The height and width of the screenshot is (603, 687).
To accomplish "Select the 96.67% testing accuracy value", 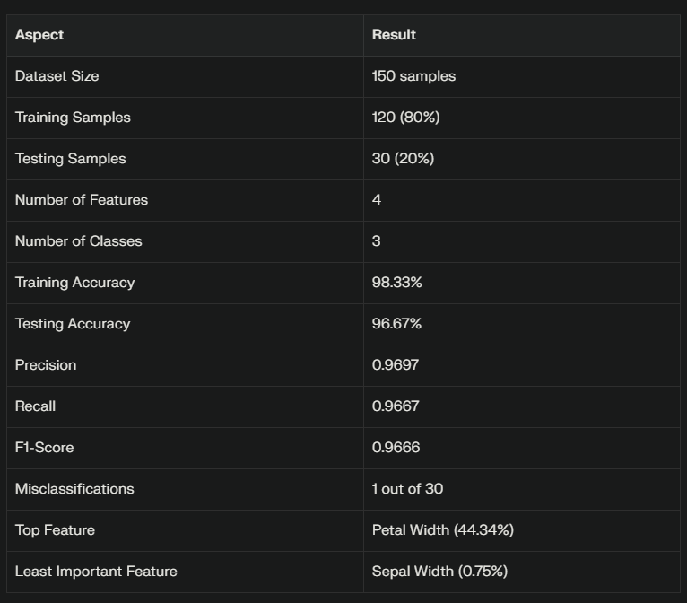I will (396, 323).
